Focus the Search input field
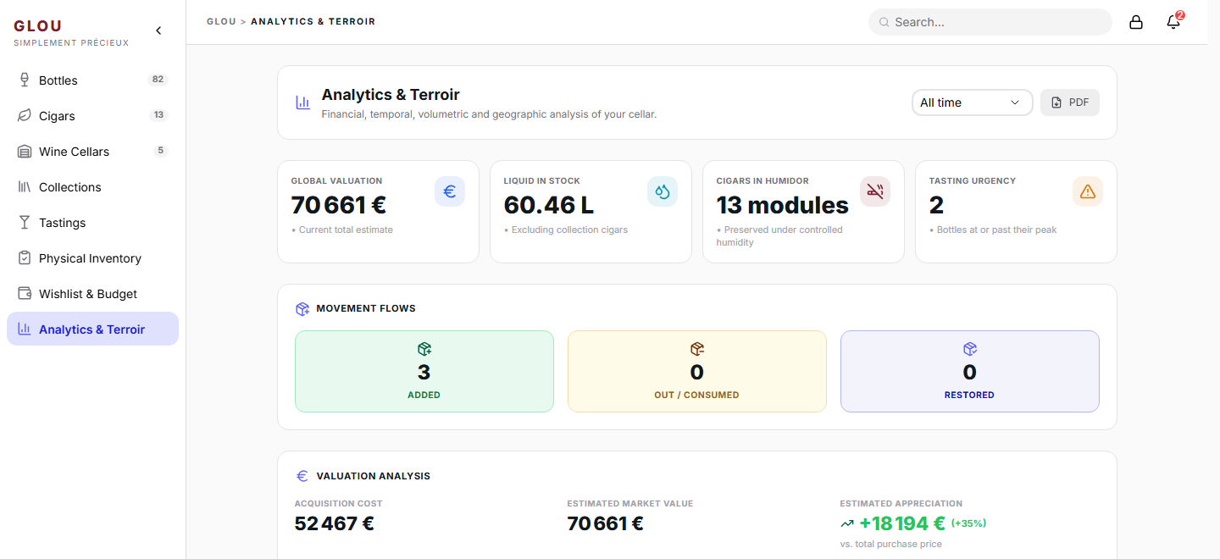The width and height of the screenshot is (1220, 559). pyautogui.click(x=990, y=22)
